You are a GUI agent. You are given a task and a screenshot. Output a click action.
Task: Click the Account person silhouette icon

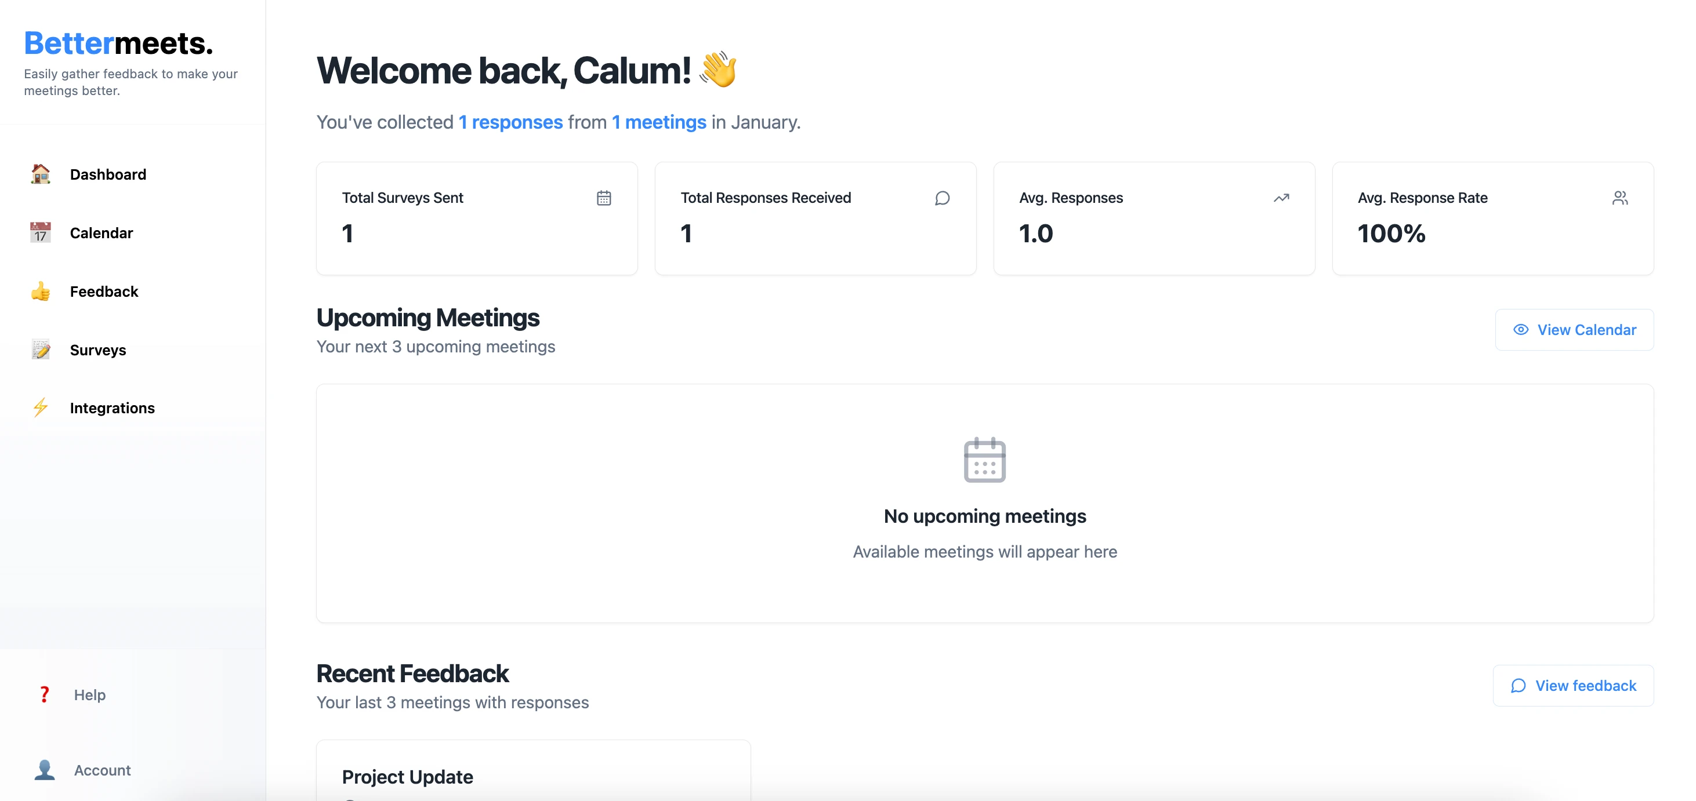[45, 770]
